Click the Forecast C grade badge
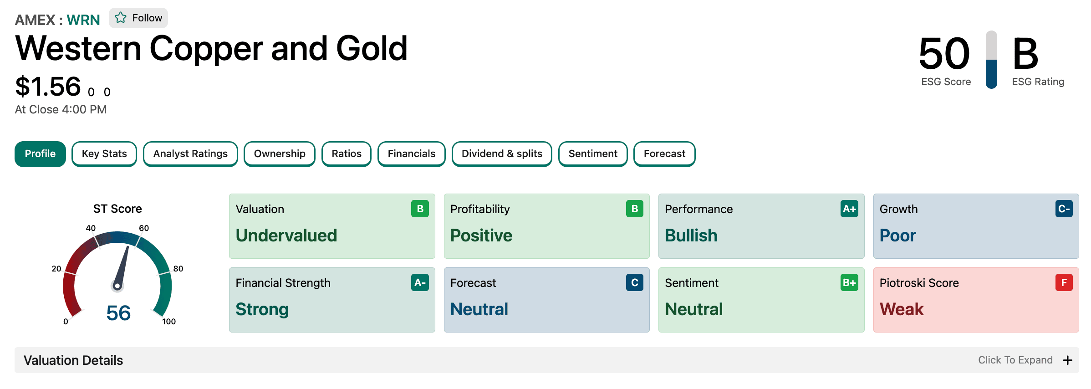1091x389 pixels. pyautogui.click(x=634, y=282)
